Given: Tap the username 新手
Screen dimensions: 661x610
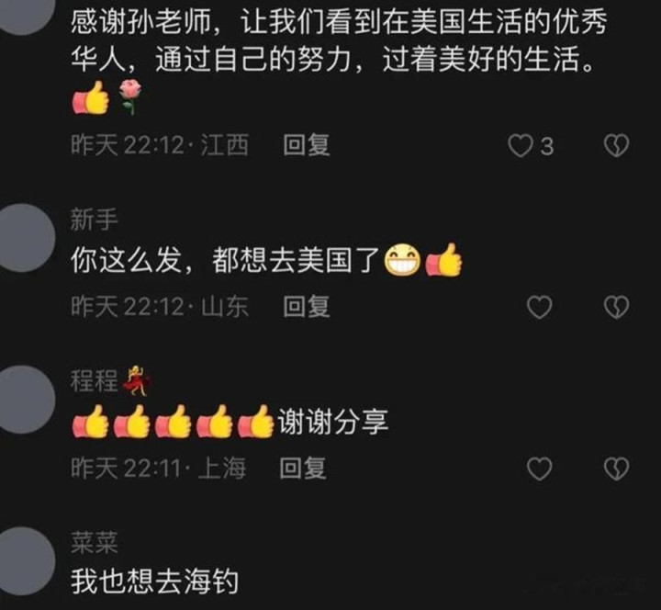Looking at the screenshot, I should [x=94, y=220].
